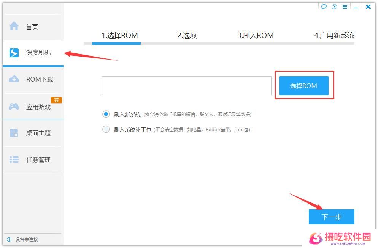Click the ROM download cloud icon

[x=14, y=79]
